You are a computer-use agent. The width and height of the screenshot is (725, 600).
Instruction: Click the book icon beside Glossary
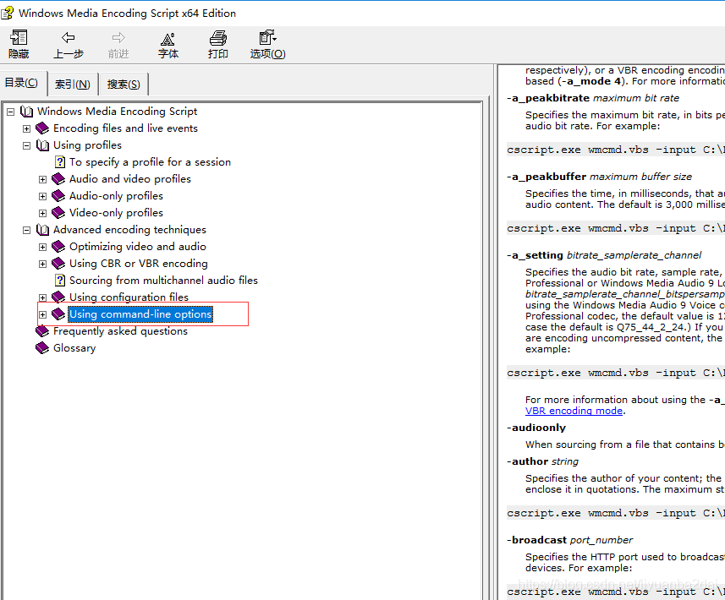(x=42, y=348)
